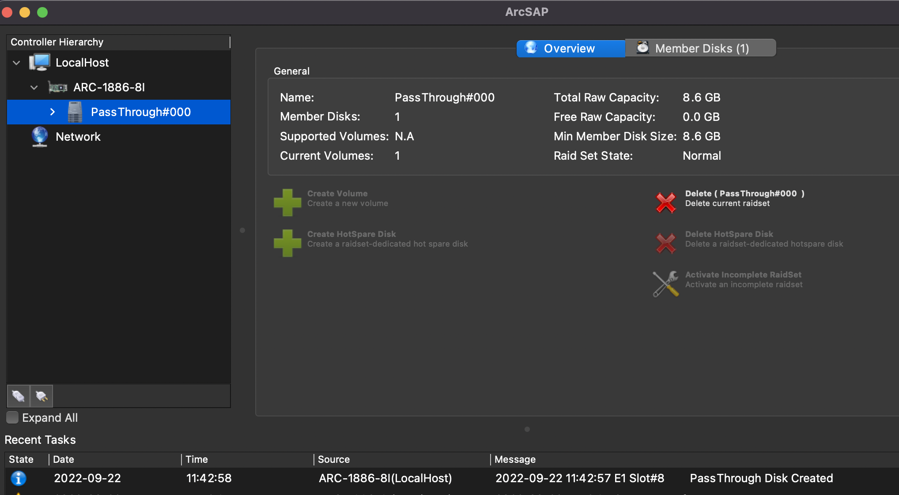This screenshot has height=495, width=899.
Task: Click the blue info state icon in Recent Tasks
Action: tap(19, 478)
